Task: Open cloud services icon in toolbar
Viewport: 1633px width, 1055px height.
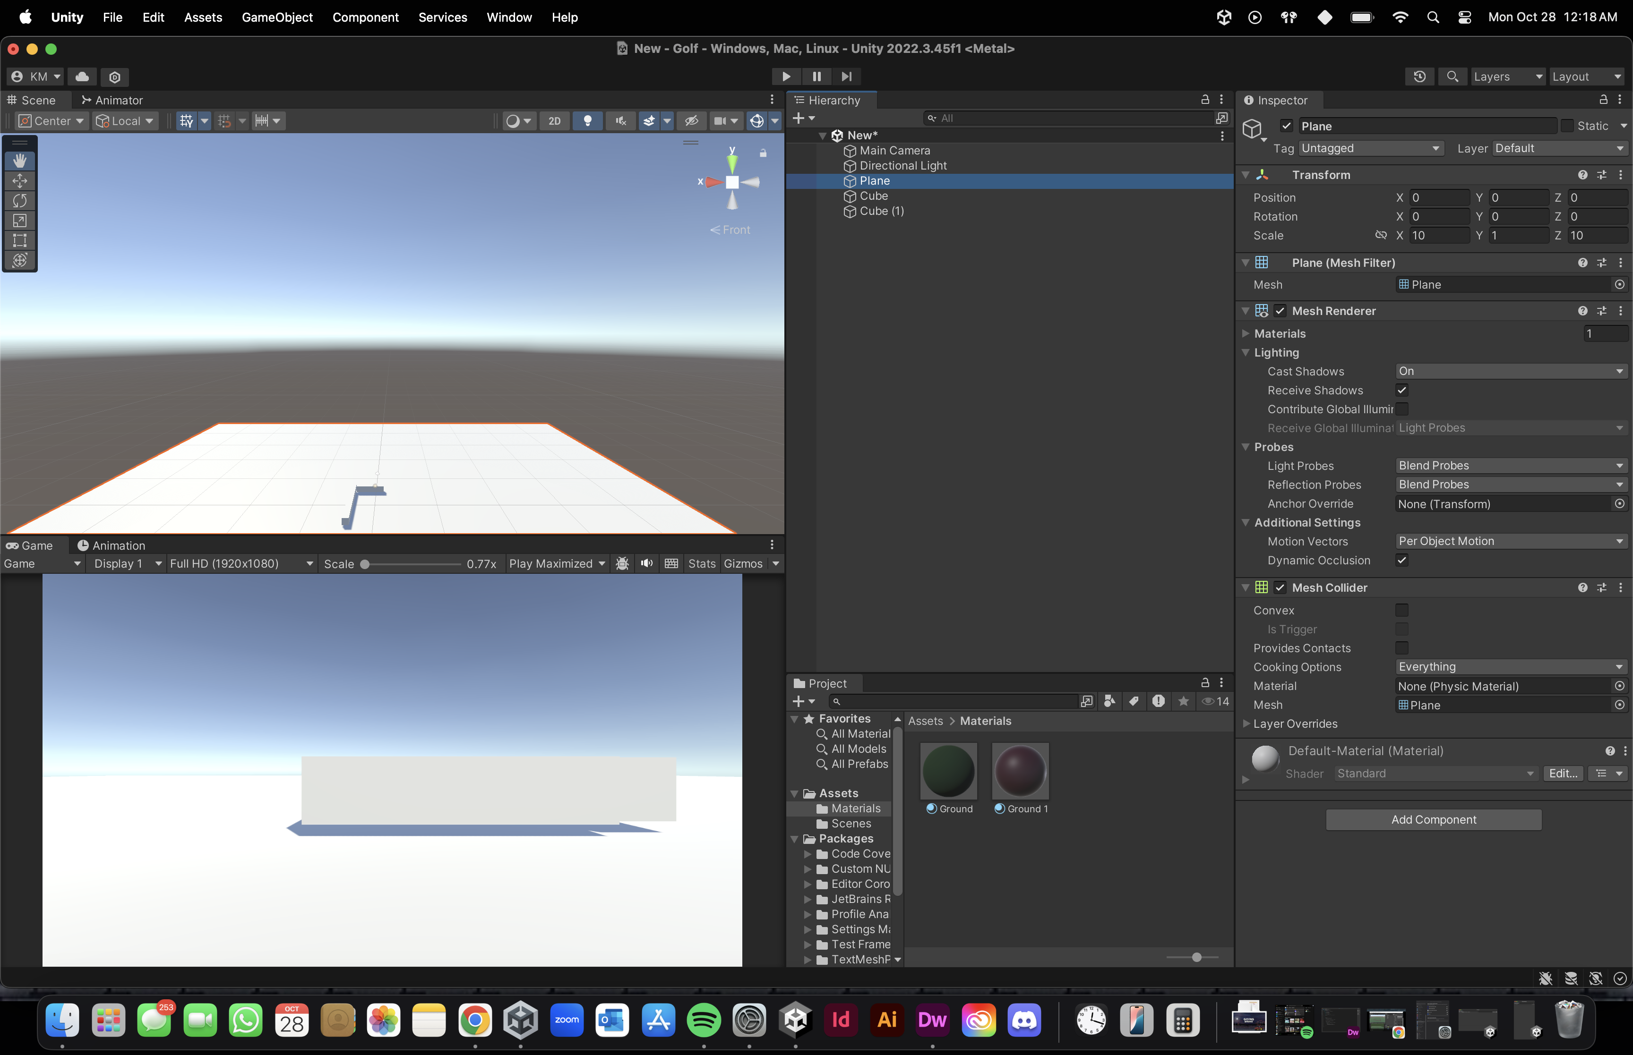Action: [82, 76]
